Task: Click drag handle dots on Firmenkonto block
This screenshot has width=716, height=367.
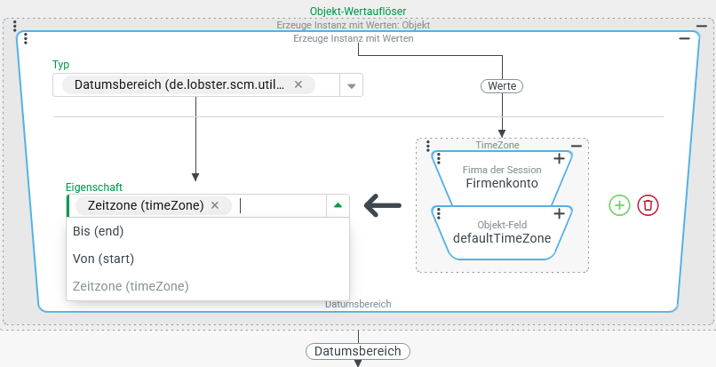Action: (x=439, y=159)
